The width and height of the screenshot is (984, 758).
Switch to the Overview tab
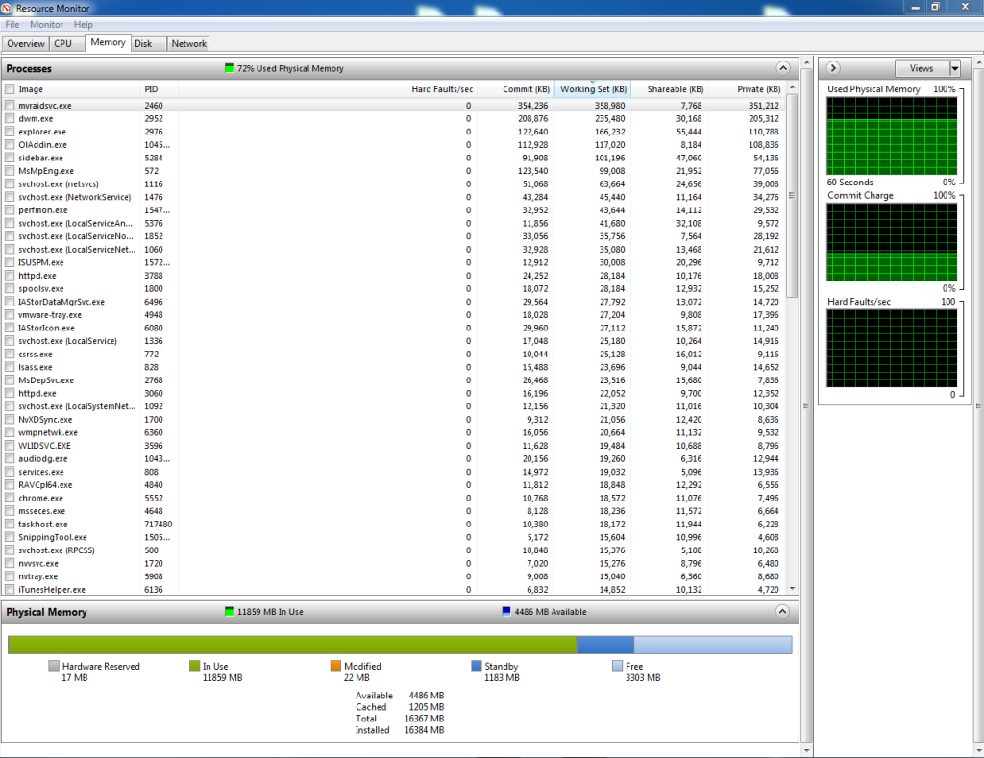coord(25,42)
